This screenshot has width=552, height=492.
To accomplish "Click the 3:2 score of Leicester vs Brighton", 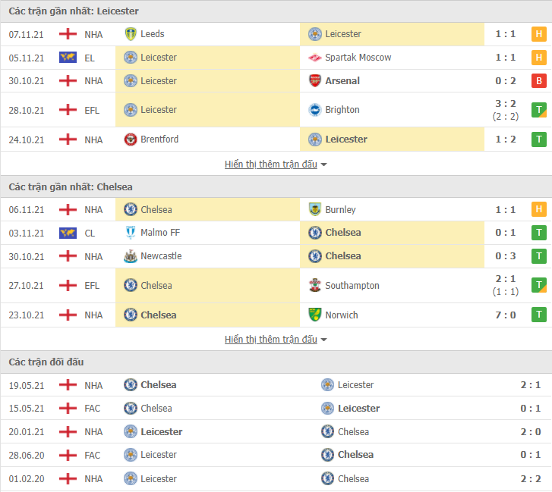I will click(x=506, y=104).
